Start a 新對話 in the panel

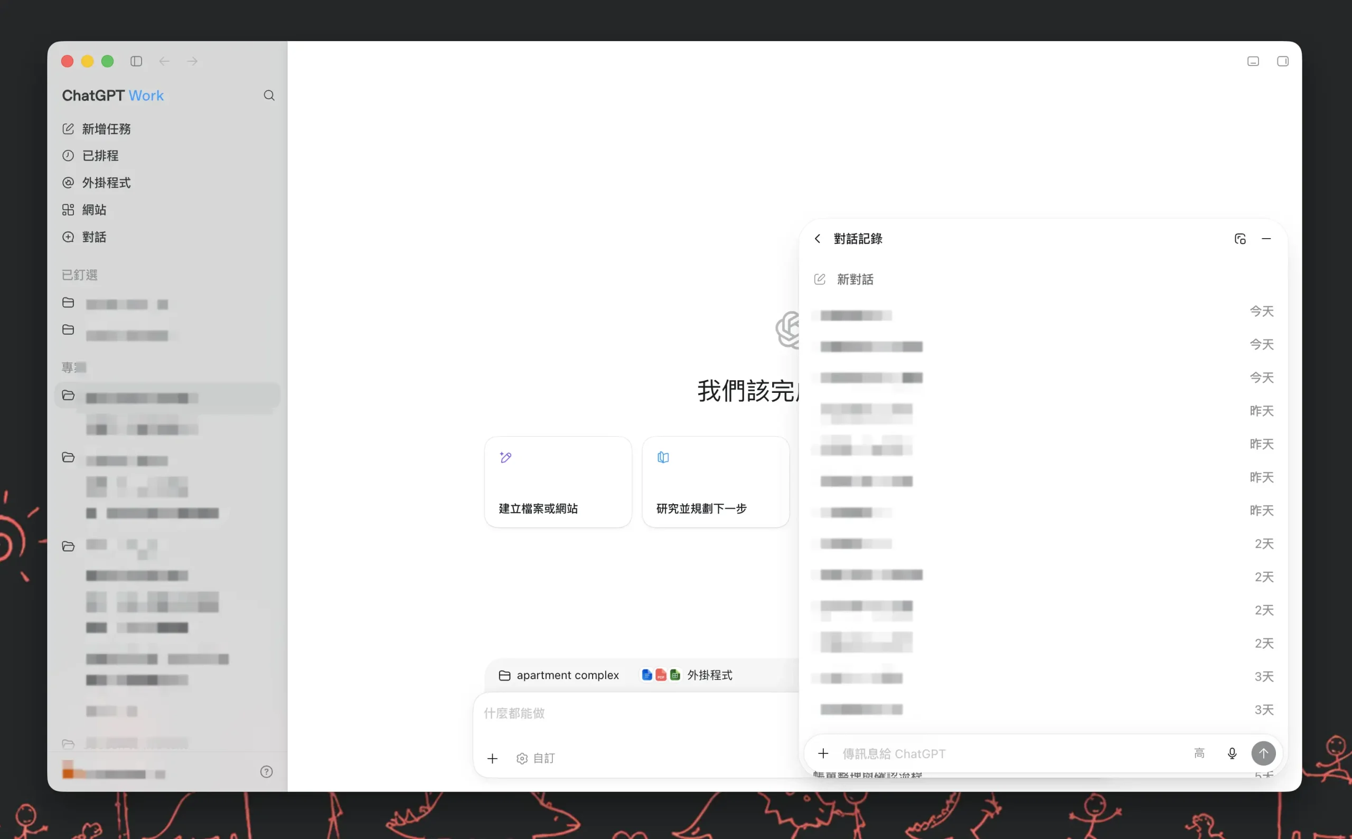[x=1044, y=279]
